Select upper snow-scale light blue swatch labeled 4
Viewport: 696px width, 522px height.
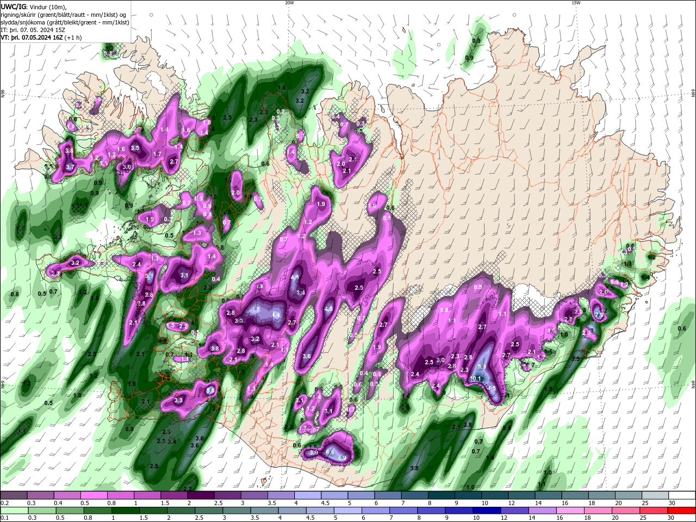pos(307,495)
